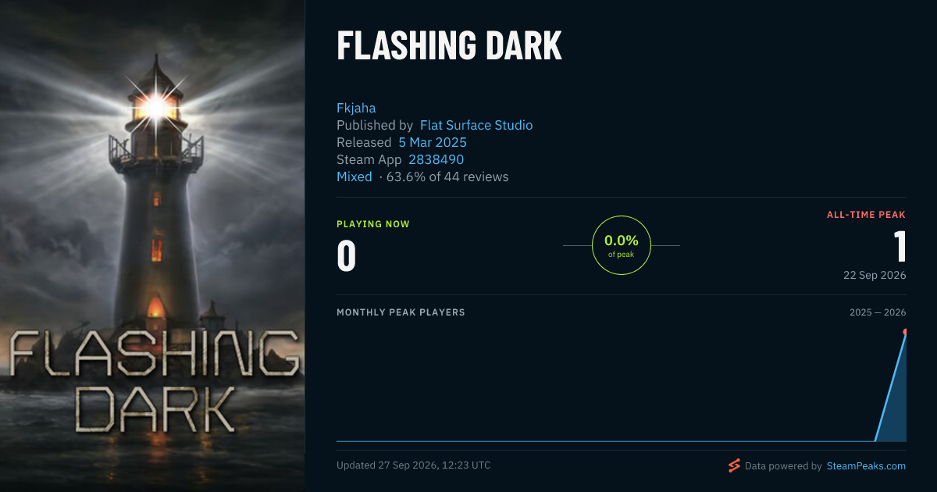Click the FLASHING DARK page title

pos(449,46)
